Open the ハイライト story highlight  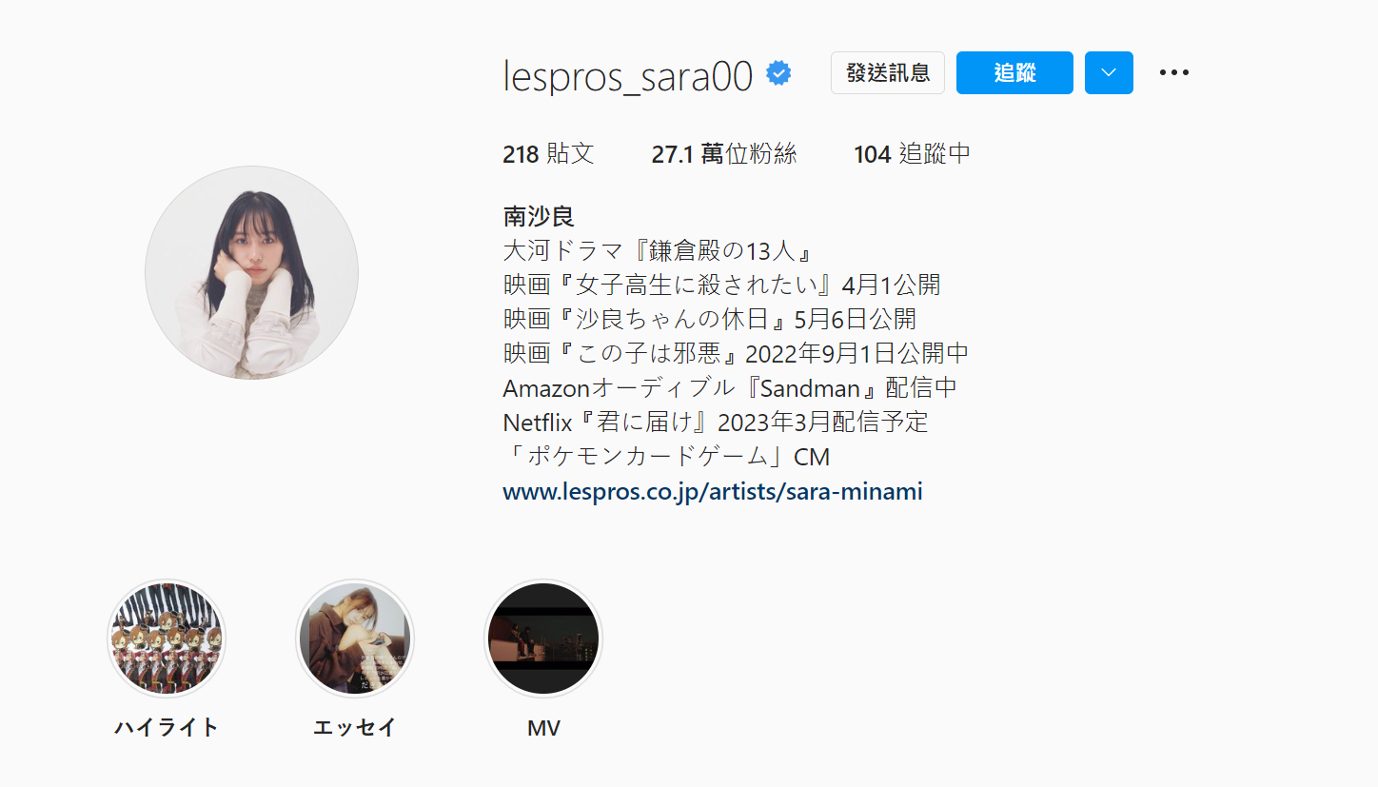167,639
